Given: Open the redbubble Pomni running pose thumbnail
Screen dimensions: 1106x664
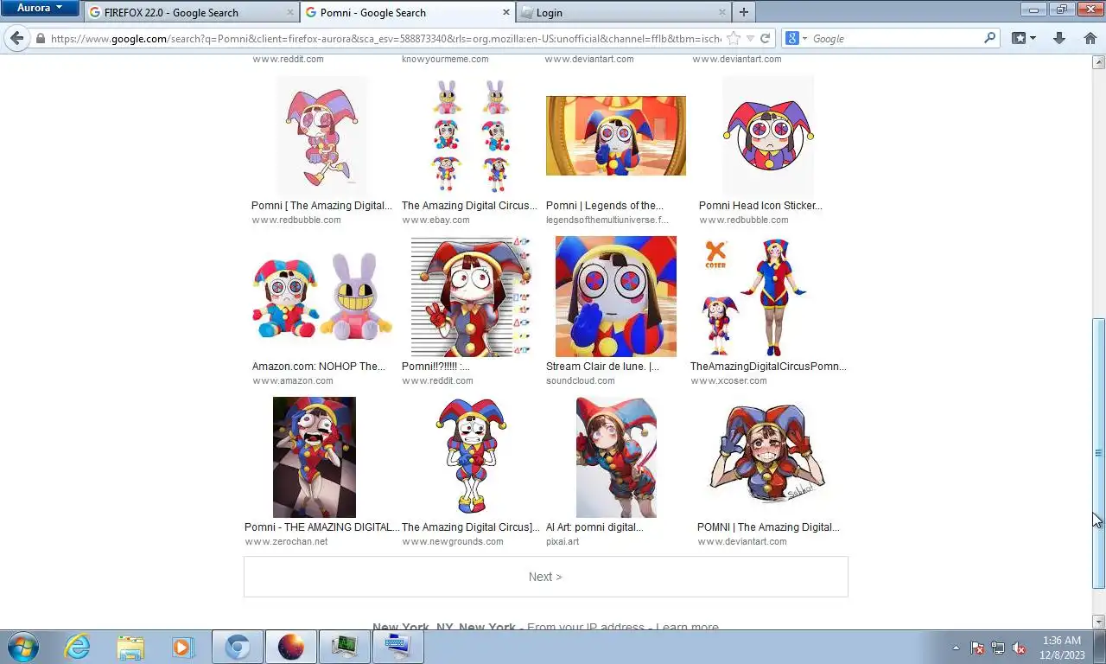Looking at the screenshot, I should tap(321, 136).
